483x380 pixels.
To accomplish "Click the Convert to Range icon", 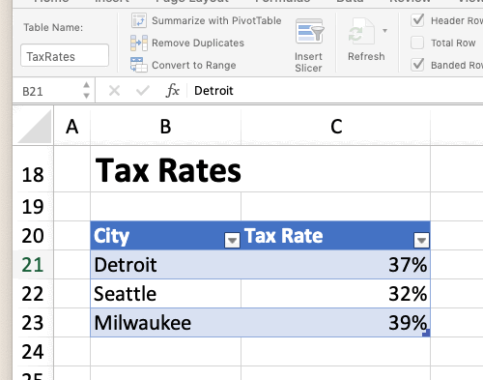I will pos(139,65).
